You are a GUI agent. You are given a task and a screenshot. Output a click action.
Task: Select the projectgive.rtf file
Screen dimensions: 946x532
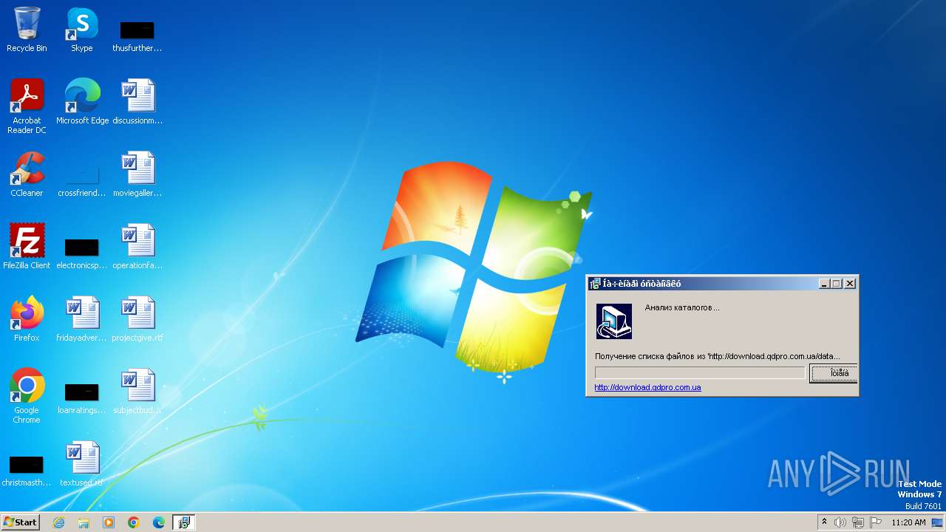coord(137,319)
